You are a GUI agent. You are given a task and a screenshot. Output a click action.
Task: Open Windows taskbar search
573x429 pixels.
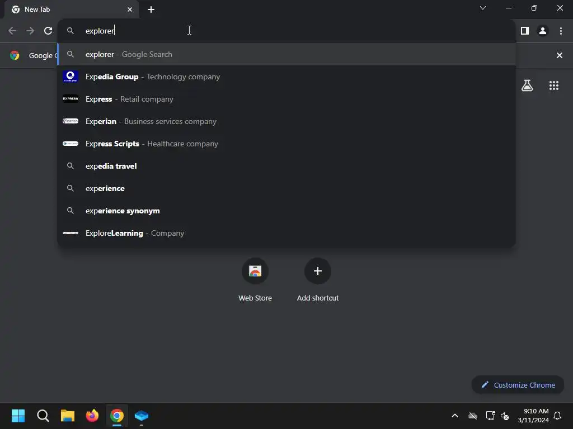click(43, 416)
